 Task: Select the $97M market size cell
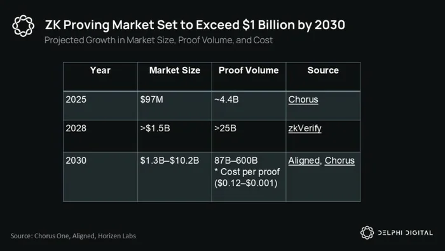(175, 106)
